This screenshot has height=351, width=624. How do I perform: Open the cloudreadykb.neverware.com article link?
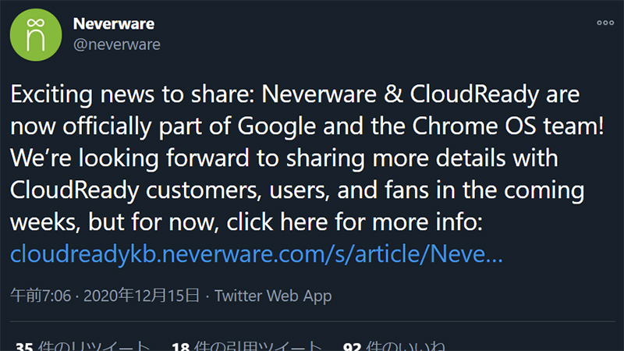click(x=257, y=253)
